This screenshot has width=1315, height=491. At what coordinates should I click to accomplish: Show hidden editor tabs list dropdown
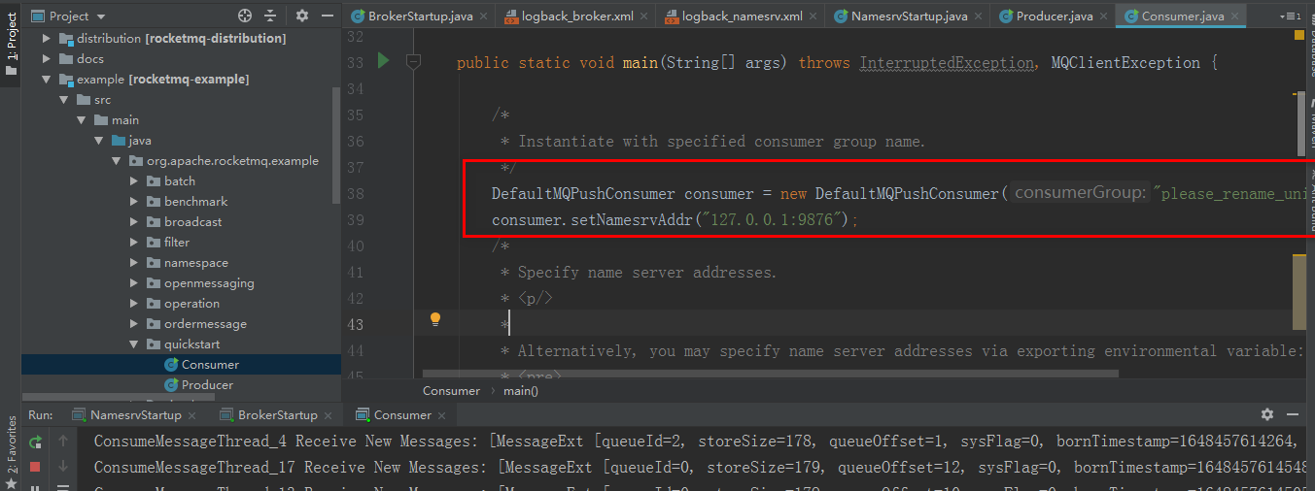click(x=1292, y=16)
